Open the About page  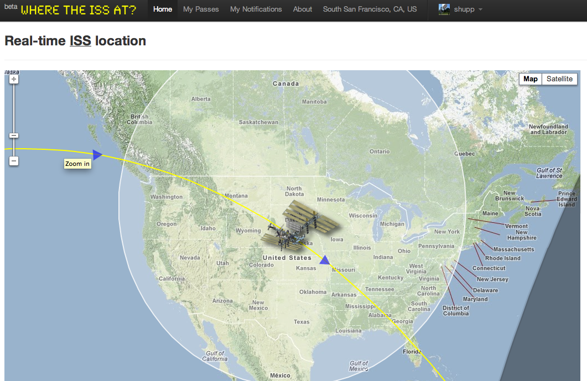(x=303, y=9)
